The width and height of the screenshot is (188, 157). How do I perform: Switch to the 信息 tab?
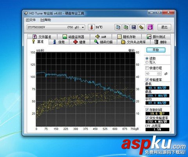[59, 42]
